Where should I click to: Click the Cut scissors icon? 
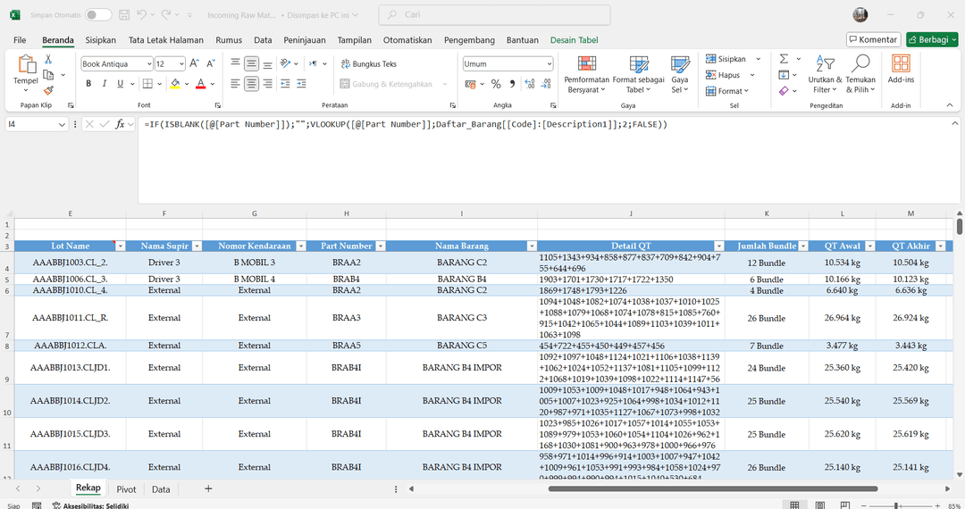pyautogui.click(x=48, y=59)
